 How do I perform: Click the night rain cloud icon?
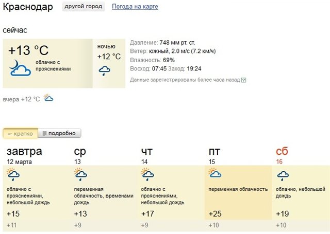coord(104,70)
